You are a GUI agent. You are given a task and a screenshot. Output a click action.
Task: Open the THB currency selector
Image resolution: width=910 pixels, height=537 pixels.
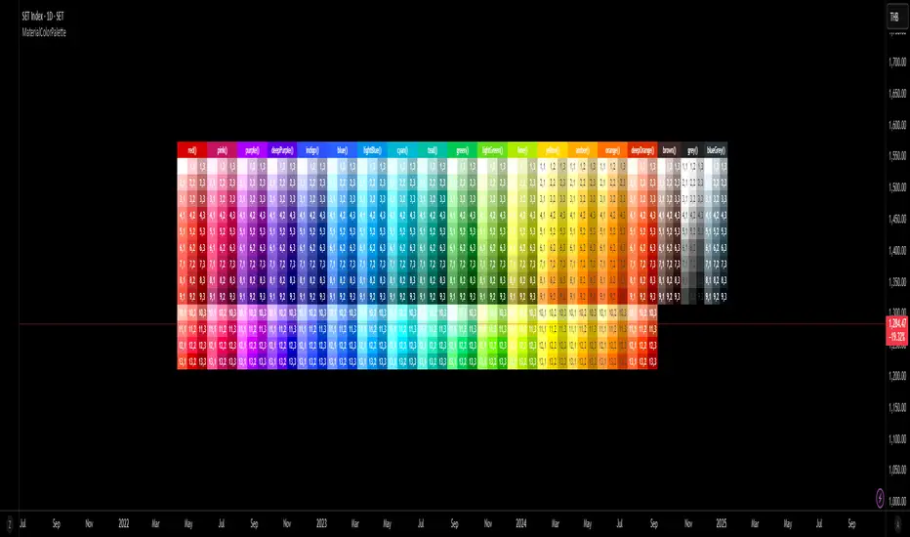(x=893, y=18)
